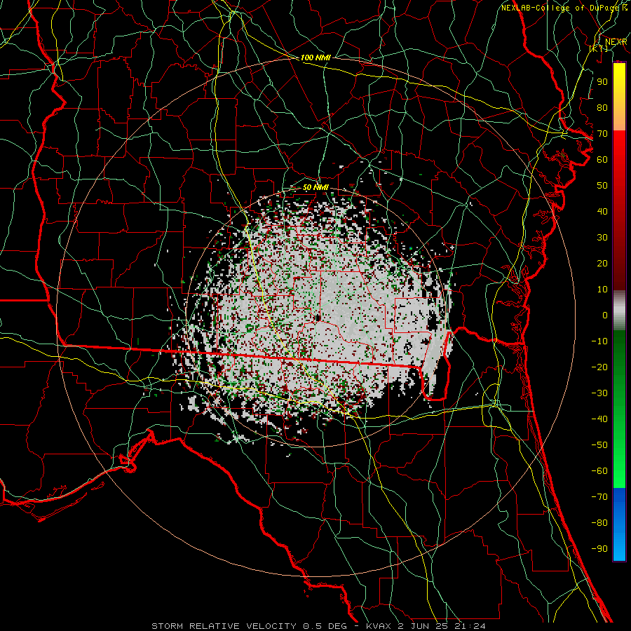Click the positive 90 value on velocity scale
The height and width of the screenshot is (631, 631).
602,82
